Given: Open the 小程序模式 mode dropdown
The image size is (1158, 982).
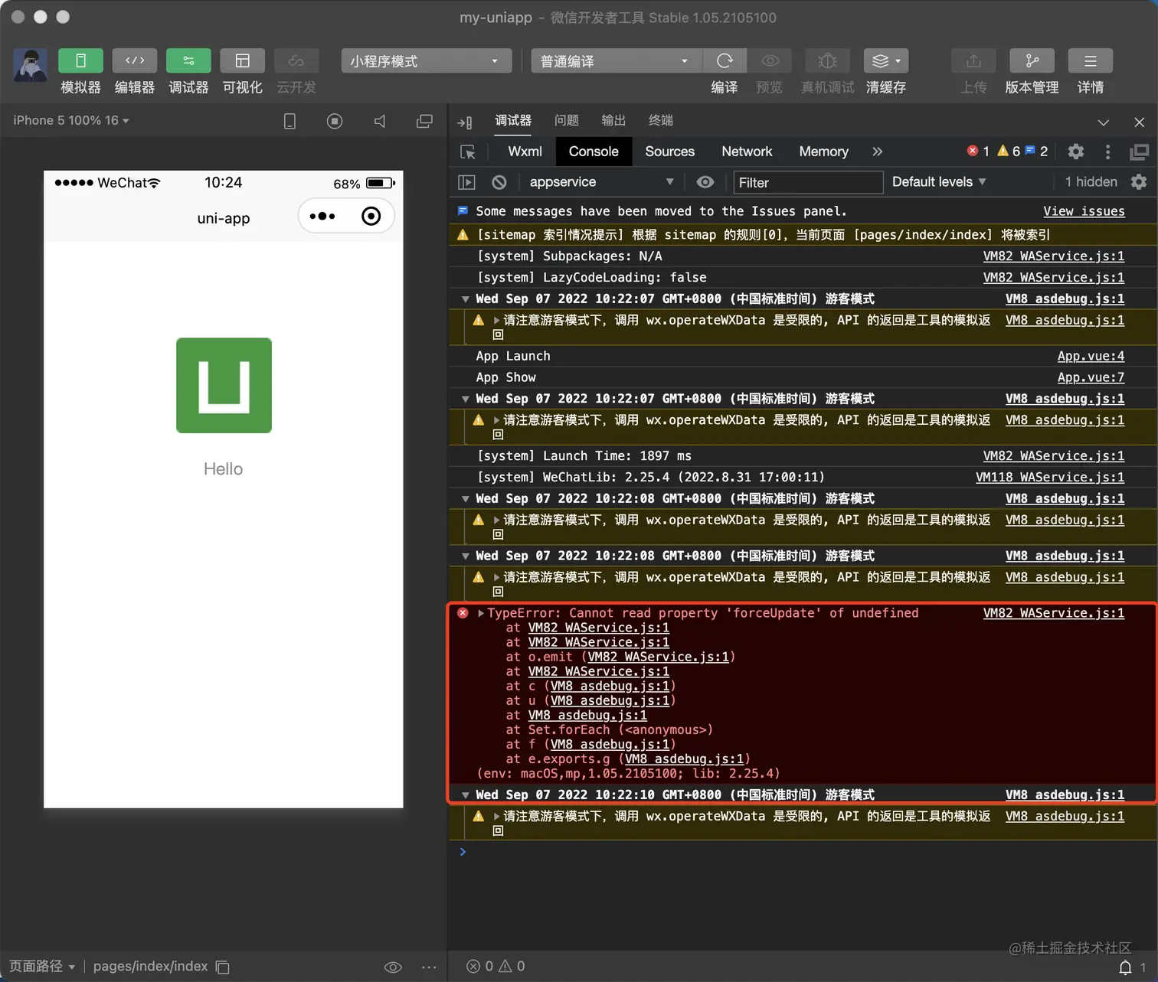Looking at the screenshot, I should click(426, 61).
